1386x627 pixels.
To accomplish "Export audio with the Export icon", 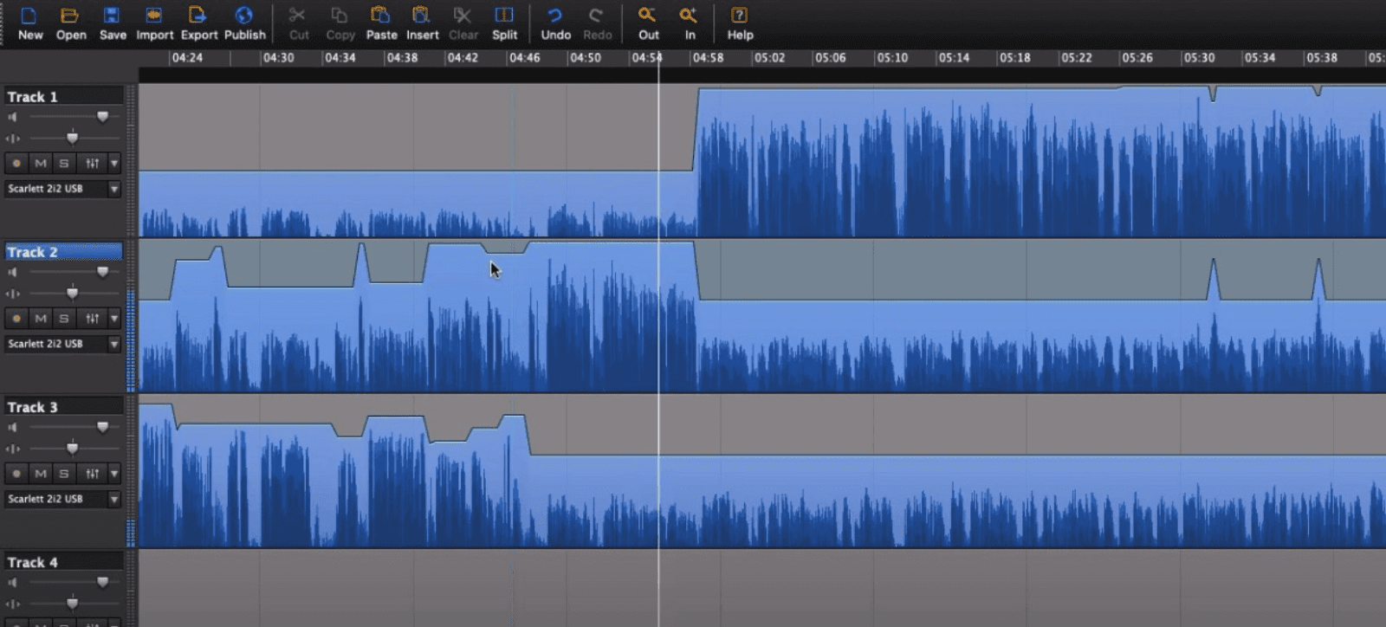I will [198, 16].
